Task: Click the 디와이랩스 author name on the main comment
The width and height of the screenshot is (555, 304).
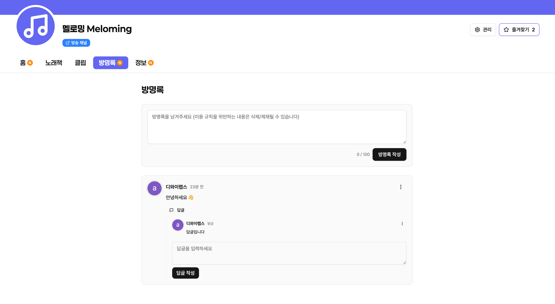Action: (x=176, y=187)
